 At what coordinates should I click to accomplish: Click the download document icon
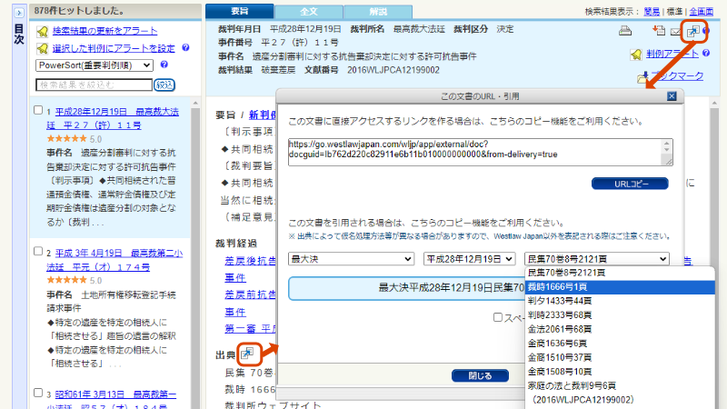[x=659, y=31]
